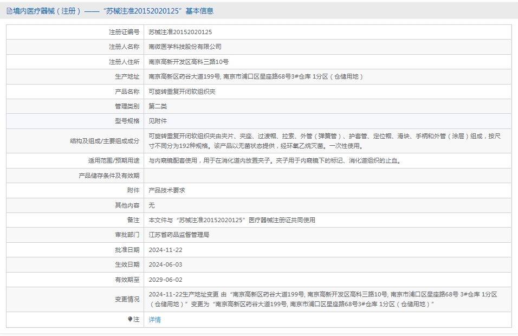Click the approval date 2024-11-22
This screenshot has height=336, width=518.
click(x=165, y=250)
